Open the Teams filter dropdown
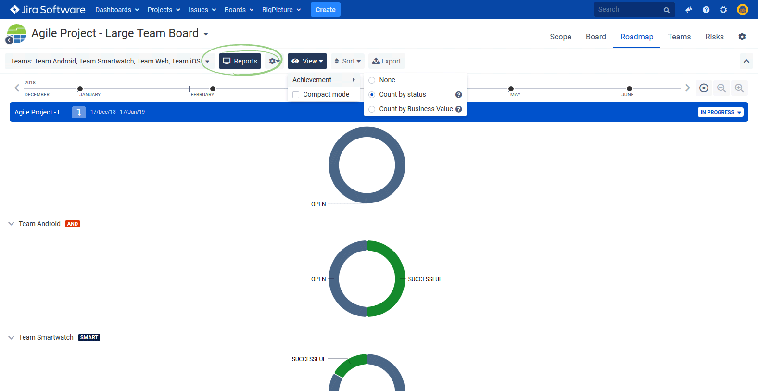 (x=110, y=61)
